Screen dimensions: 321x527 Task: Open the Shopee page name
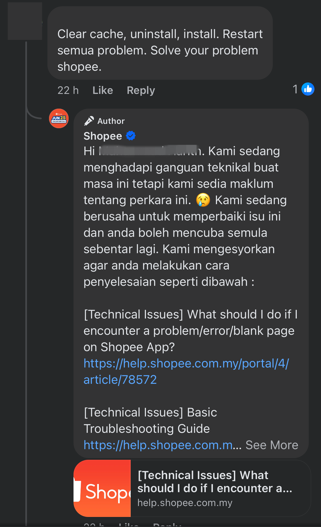(x=103, y=136)
